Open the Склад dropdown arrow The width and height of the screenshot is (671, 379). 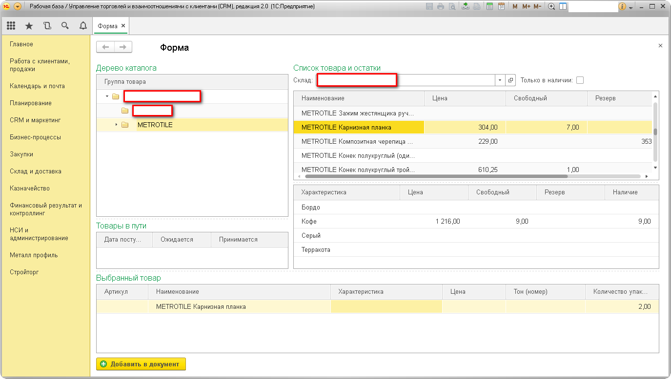click(500, 80)
